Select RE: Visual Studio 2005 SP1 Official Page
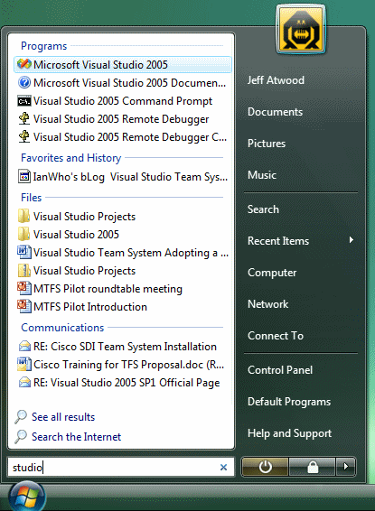 click(123, 383)
